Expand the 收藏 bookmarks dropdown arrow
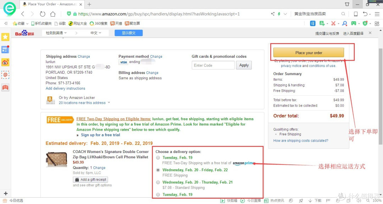Screen dimensions: 383x204 (27, 24)
